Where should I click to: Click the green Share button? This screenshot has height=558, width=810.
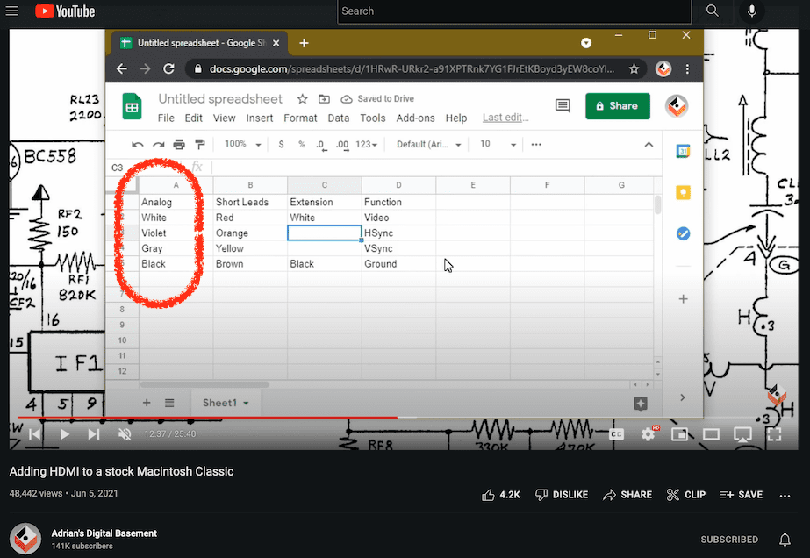point(617,106)
